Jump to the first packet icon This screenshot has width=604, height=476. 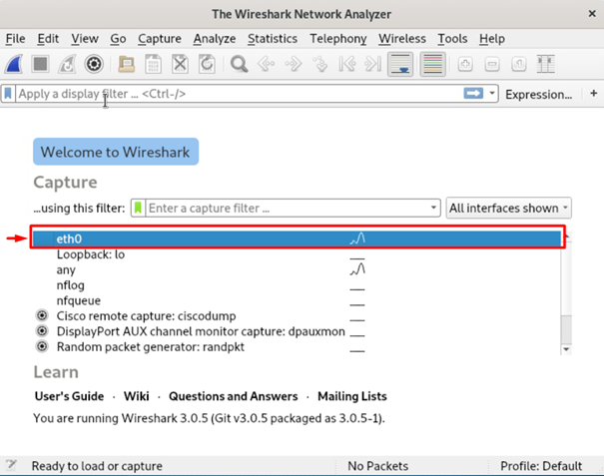[x=346, y=64]
